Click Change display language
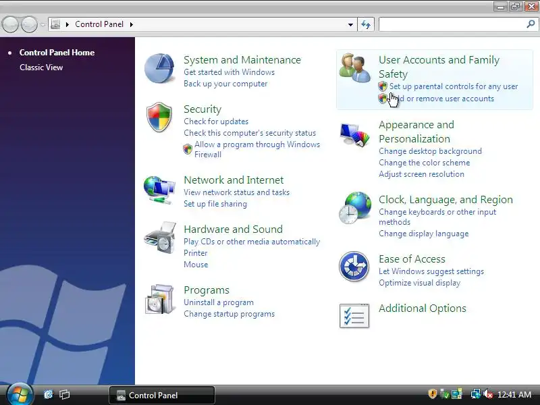The height and width of the screenshot is (405, 540). click(424, 234)
